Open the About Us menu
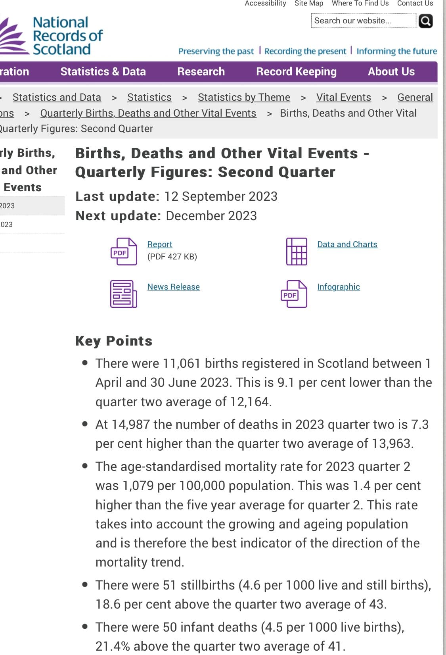 (x=391, y=72)
